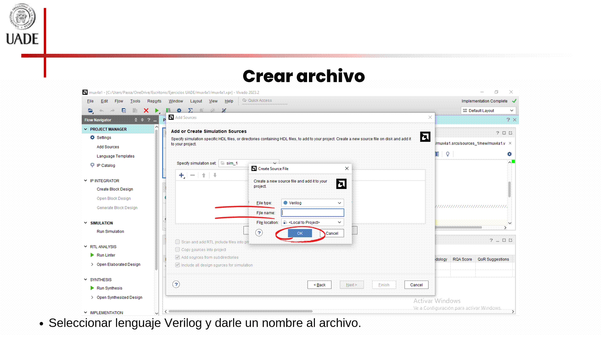
Task: Collapse the SIMULATION section in Flow Navigator
Action: tap(85, 223)
